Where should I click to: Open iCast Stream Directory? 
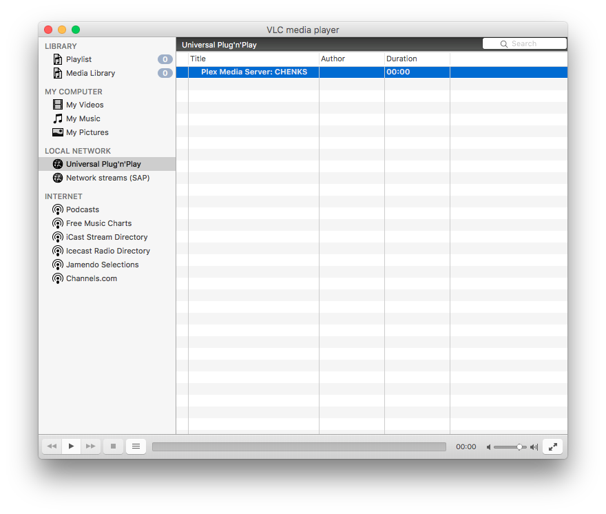point(107,237)
